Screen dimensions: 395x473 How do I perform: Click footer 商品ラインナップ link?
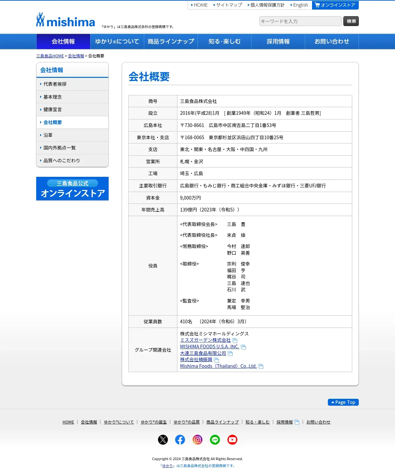point(223,422)
